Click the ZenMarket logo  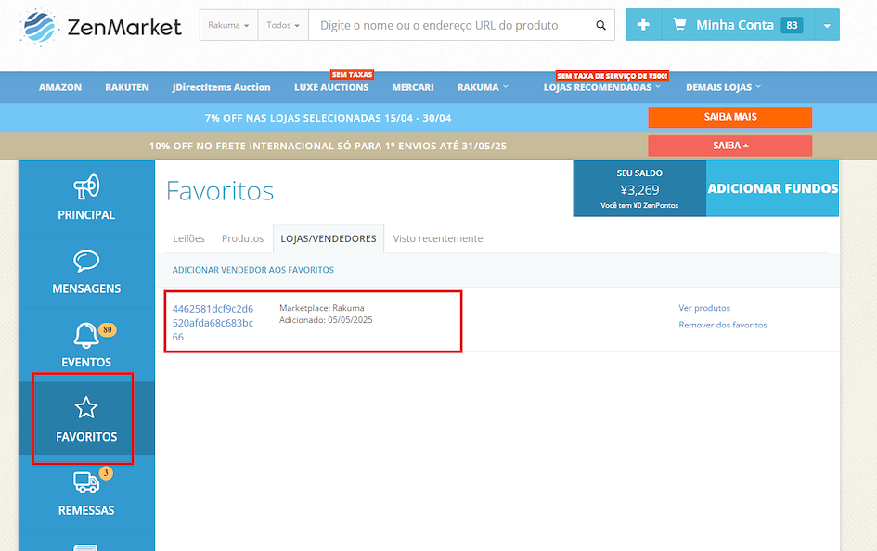[x=100, y=27]
